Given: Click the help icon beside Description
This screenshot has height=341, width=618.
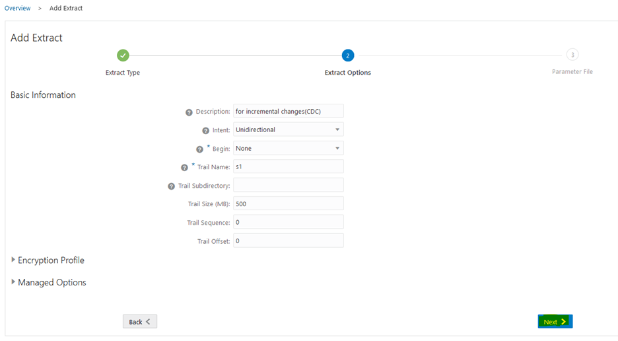Looking at the screenshot, I should 189,112.
